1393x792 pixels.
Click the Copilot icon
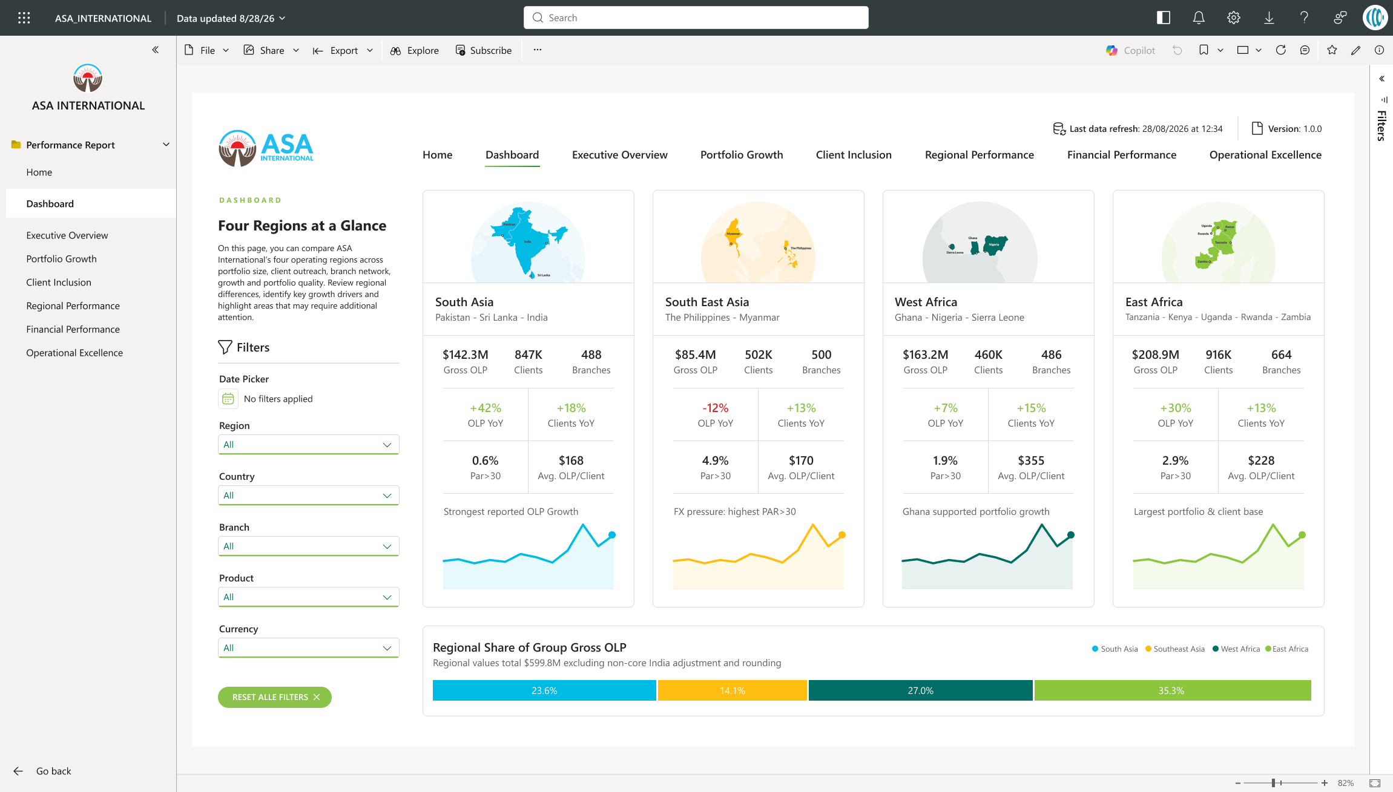coord(1111,50)
